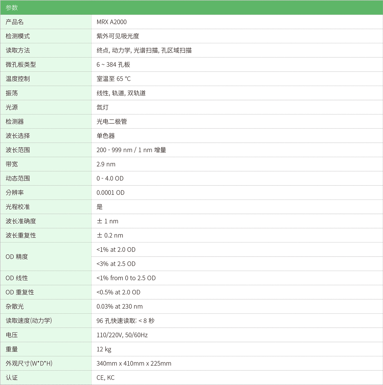Screen dimensions: 383x385
Task: Click the 200 - 999 nm / 1 nm 增量 value
Action: pos(131,150)
